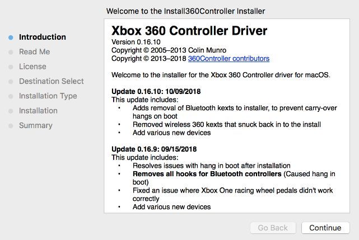
Task: Click the Update 0.16.9 release heading
Action: pyautogui.click(x=154, y=149)
